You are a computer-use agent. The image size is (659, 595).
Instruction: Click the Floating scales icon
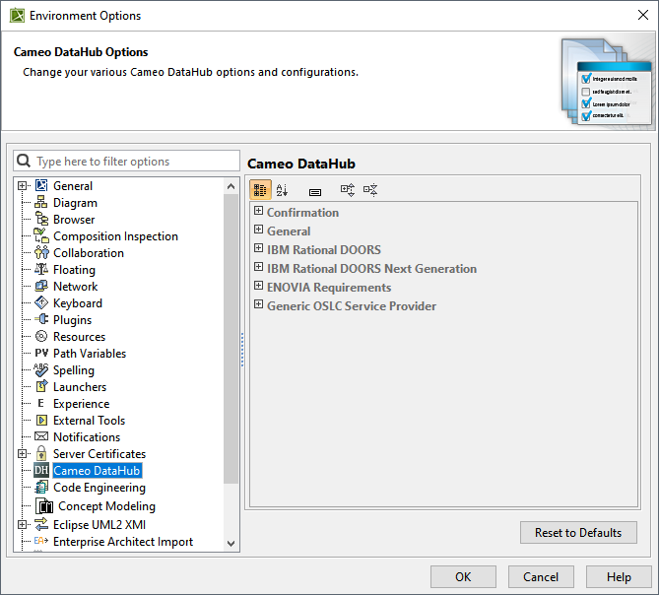[x=41, y=269]
